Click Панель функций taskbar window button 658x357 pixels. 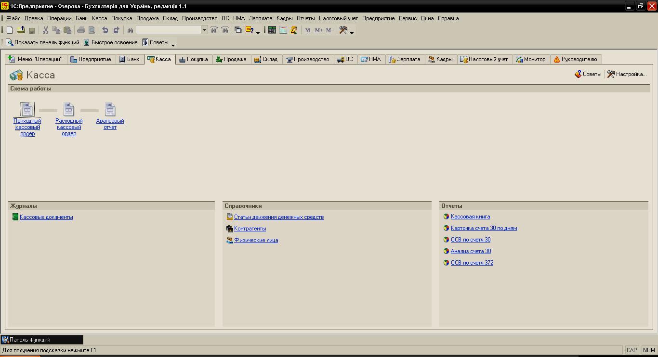pyautogui.click(x=42, y=340)
